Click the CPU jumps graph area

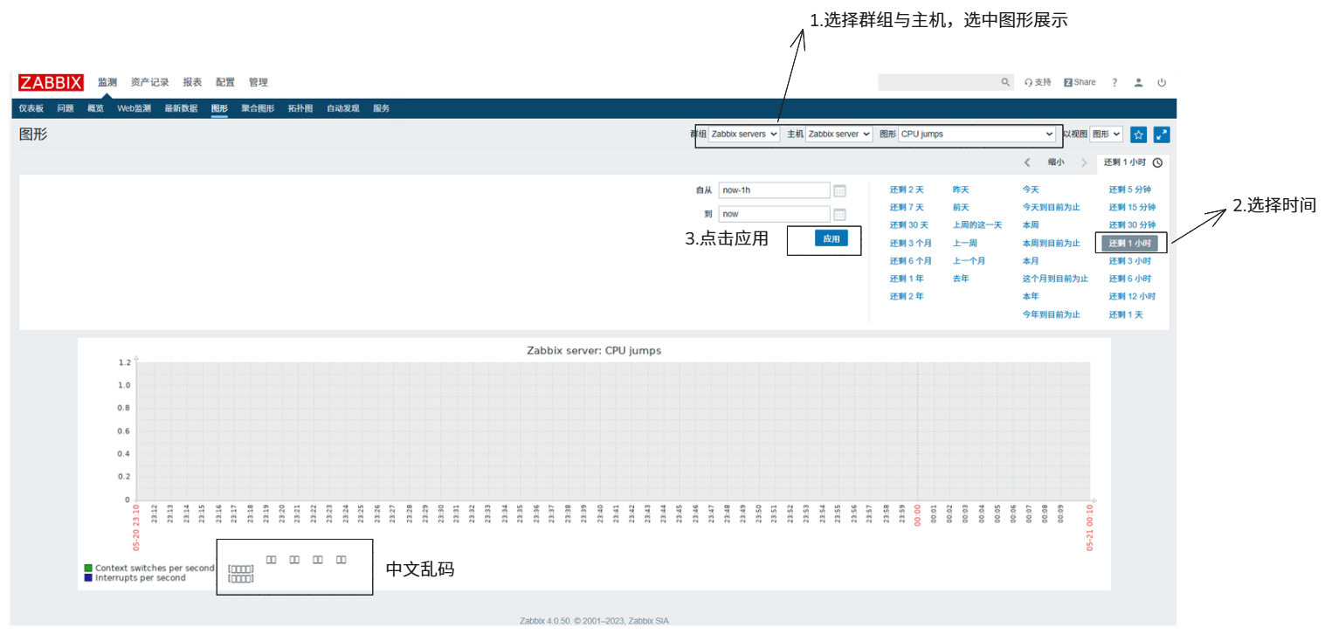point(613,431)
